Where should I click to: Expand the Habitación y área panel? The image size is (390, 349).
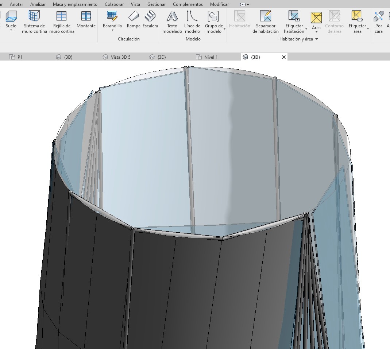point(316,39)
